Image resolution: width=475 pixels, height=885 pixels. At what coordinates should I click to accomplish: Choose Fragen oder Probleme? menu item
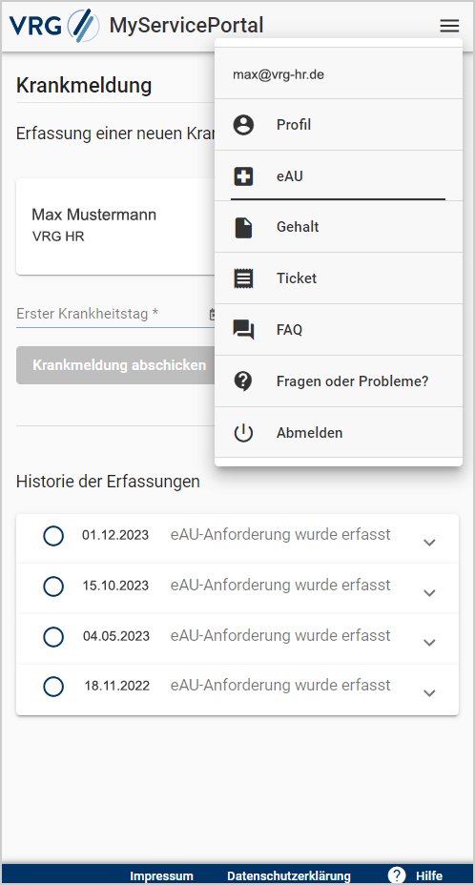tap(339, 381)
